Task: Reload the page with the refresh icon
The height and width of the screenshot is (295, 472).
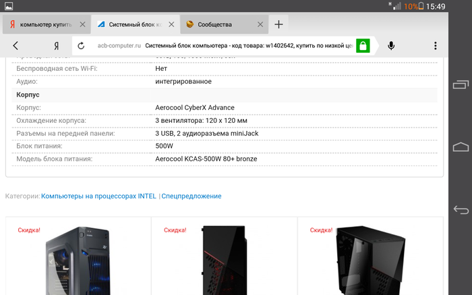Action: pyautogui.click(x=81, y=46)
